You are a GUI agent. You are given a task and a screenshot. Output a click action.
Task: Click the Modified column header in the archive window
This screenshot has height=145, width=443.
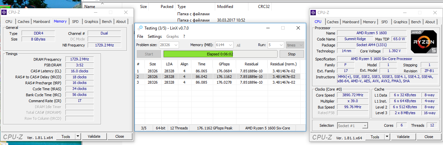pyautogui.click(x=225, y=7)
